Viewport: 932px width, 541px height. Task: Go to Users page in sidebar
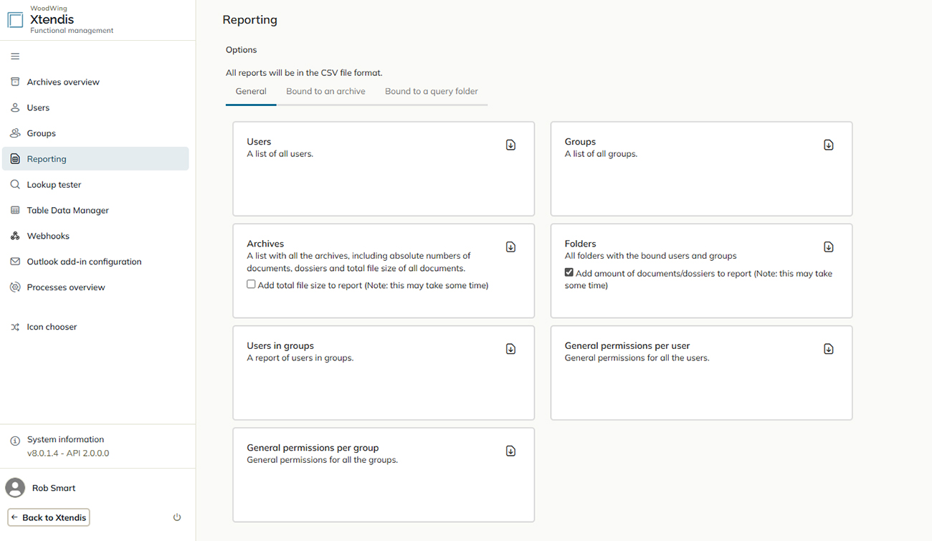tap(95, 107)
